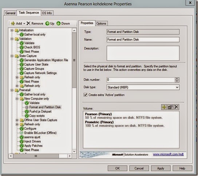Click the Offline User State Capture folder icon
The image size is (198, 176).
(22, 120)
